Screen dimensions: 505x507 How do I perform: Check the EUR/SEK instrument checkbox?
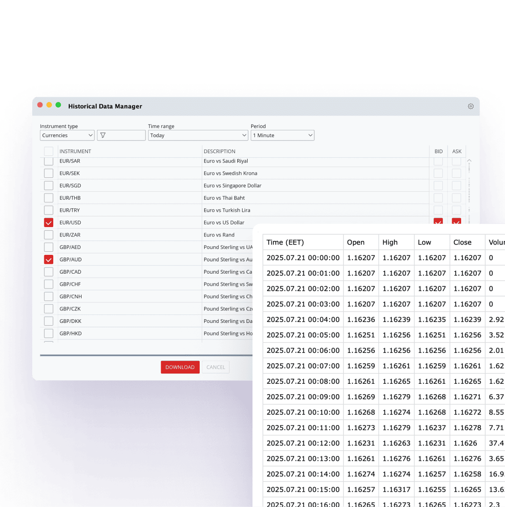[x=49, y=173]
